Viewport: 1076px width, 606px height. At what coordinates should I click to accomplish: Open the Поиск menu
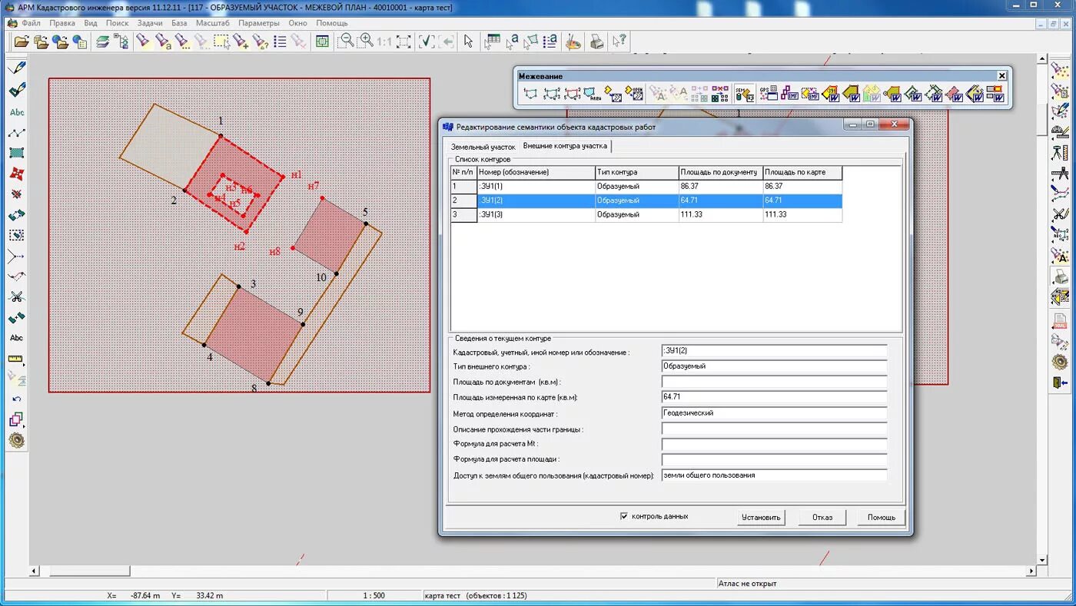[x=117, y=23]
